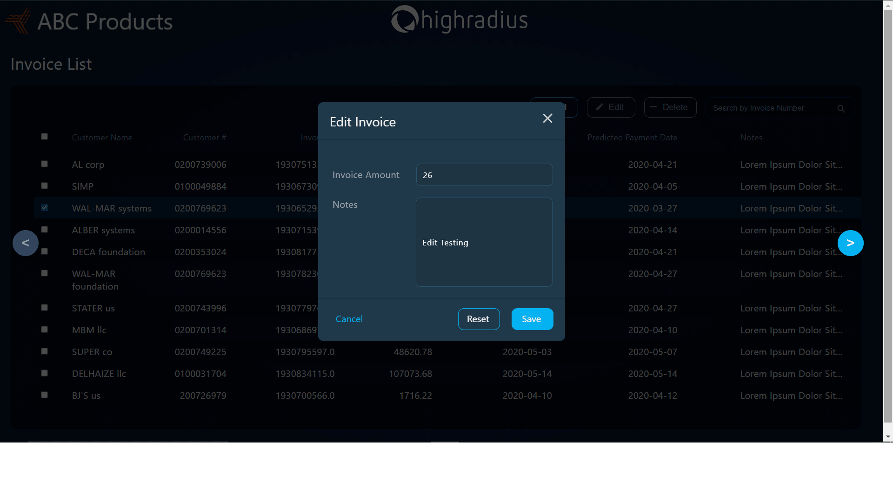This screenshot has height=502, width=893.
Task: Click the Notes text area
Action: point(484,242)
